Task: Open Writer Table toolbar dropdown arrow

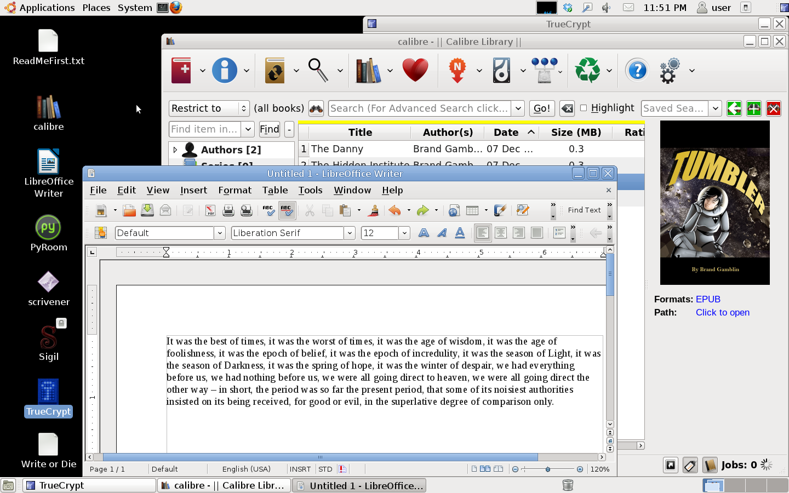Action: [x=486, y=210]
